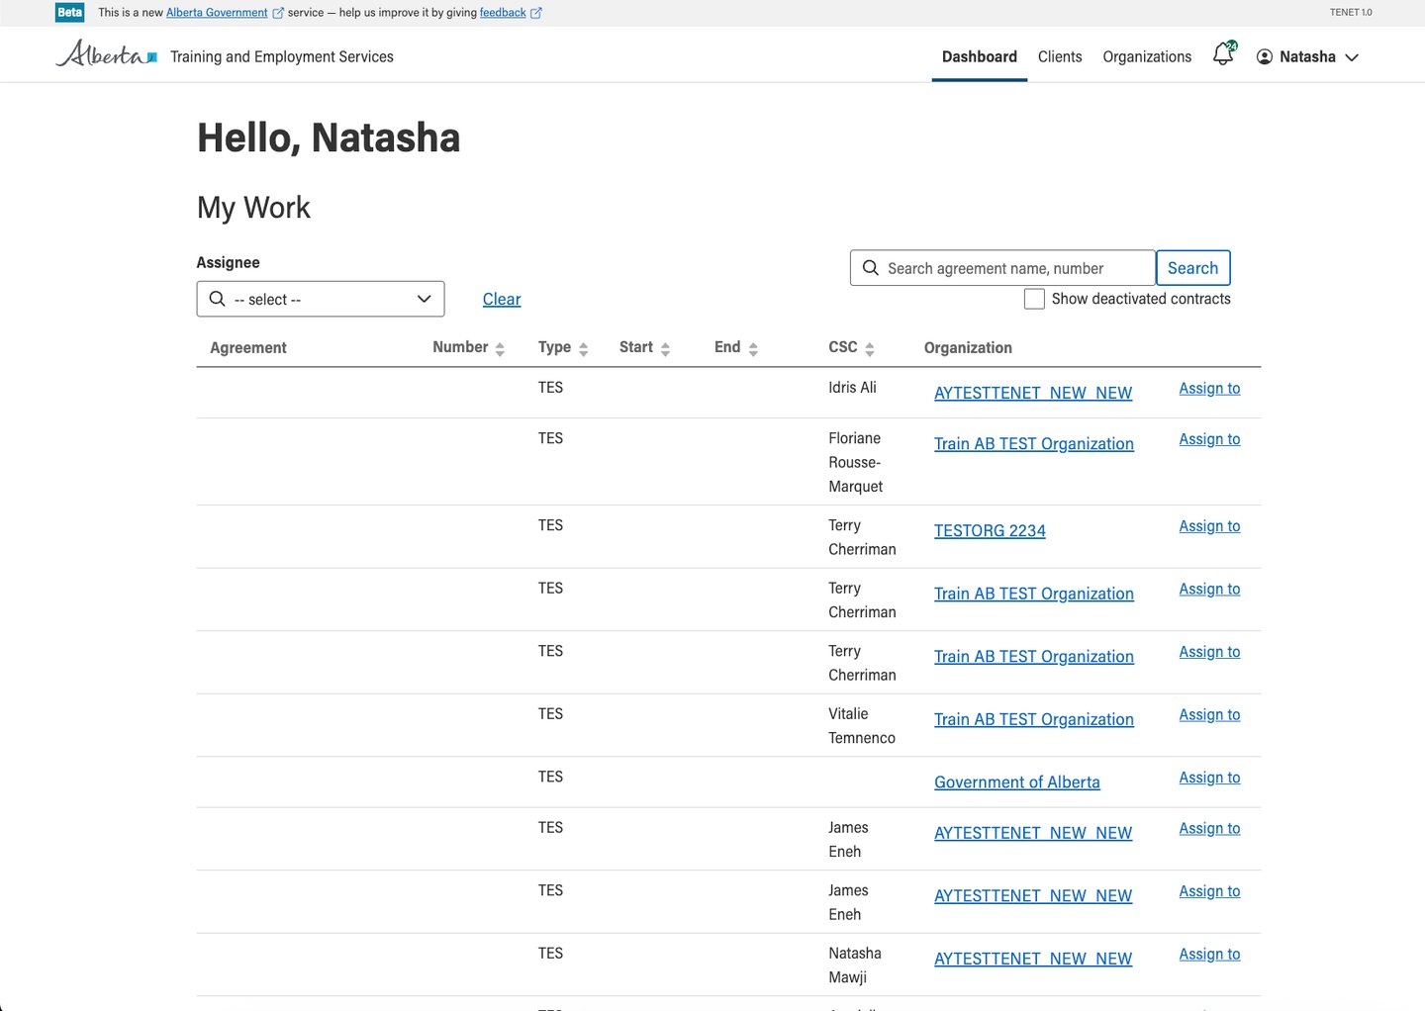Sort table by Start date
Image resolution: width=1425 pixels, height=1011 pixels.
tap(665, 348)
